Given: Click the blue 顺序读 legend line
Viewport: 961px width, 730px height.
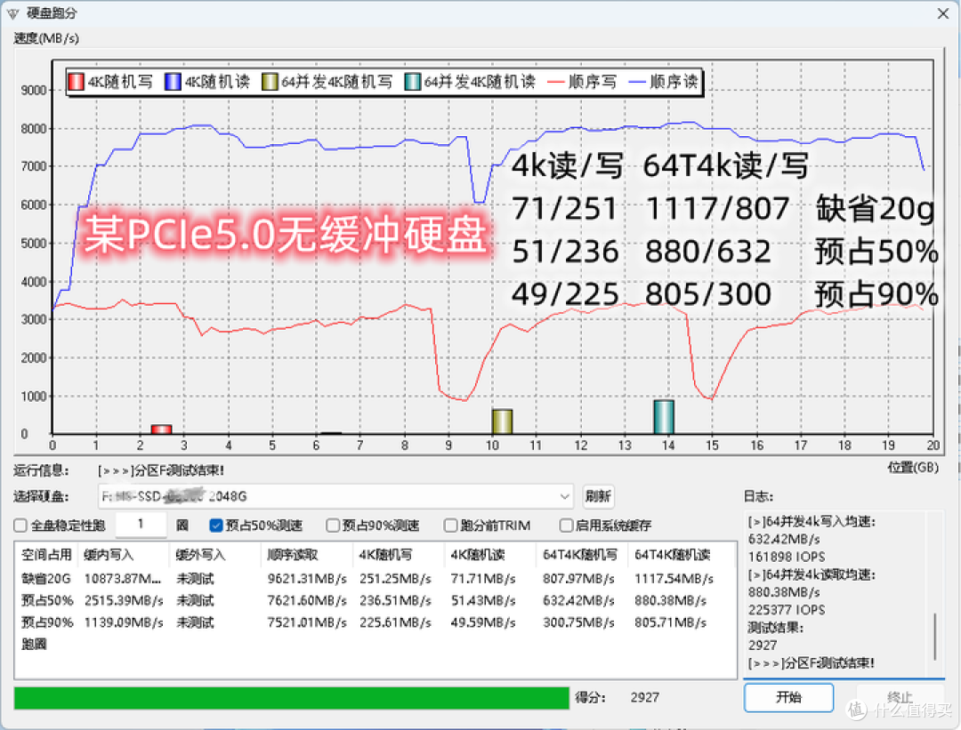Looking at the screenshot, I should point(637,82).
